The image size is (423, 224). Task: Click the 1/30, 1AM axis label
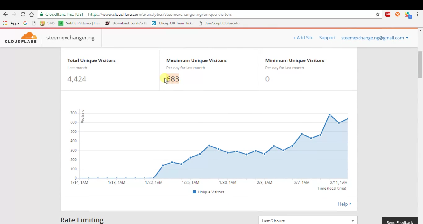pos(228,182)
